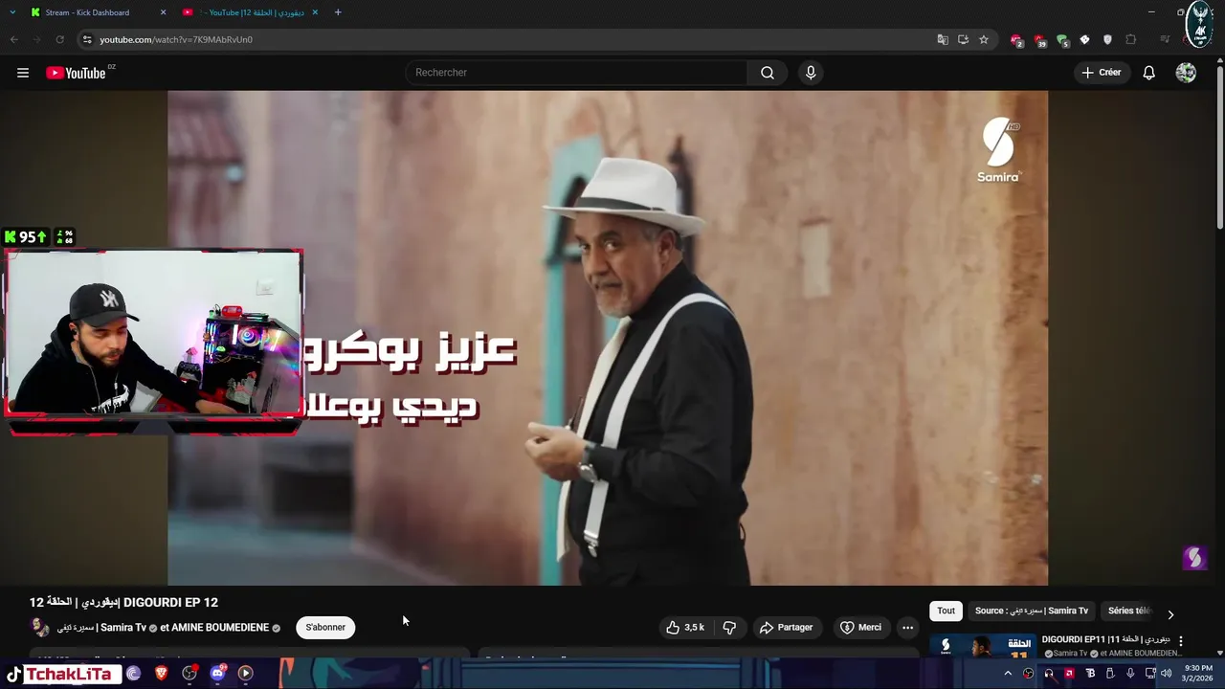Focus the Rechercher search field
The height and width of the screenshot is (689, 1225).
pos(576,73)
